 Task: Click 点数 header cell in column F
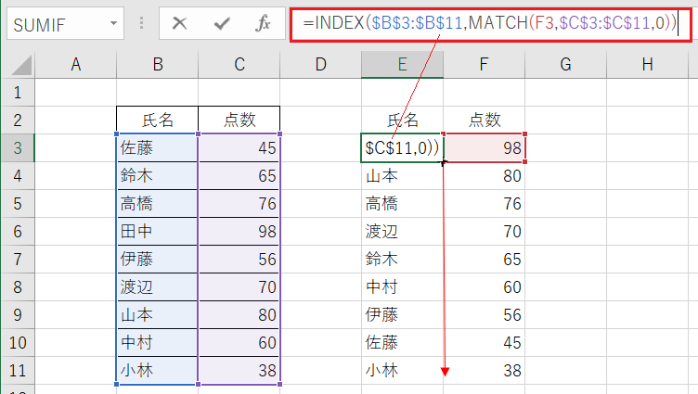(484, 121)
